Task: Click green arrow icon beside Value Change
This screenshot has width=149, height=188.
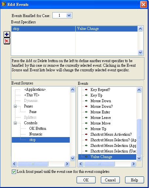Action: (86, 157)
